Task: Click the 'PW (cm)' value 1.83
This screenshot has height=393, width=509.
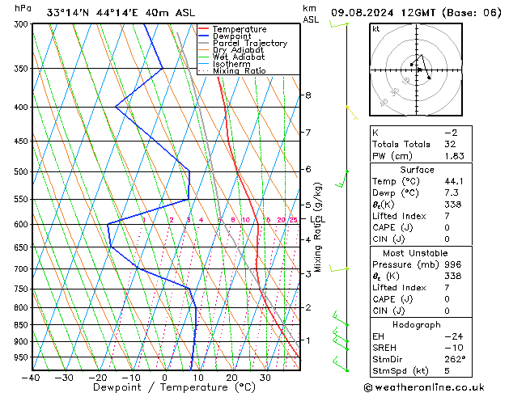Action: 454,156
